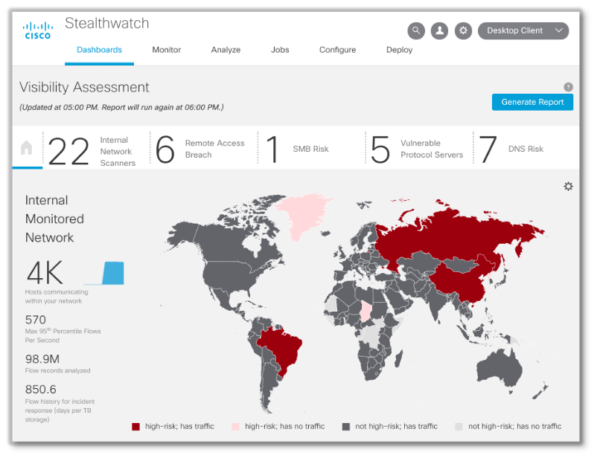Image resolution: width=597 pixels, height=458 pixels.
Task: Click the Cisco logo
Action: pos(38,30)
